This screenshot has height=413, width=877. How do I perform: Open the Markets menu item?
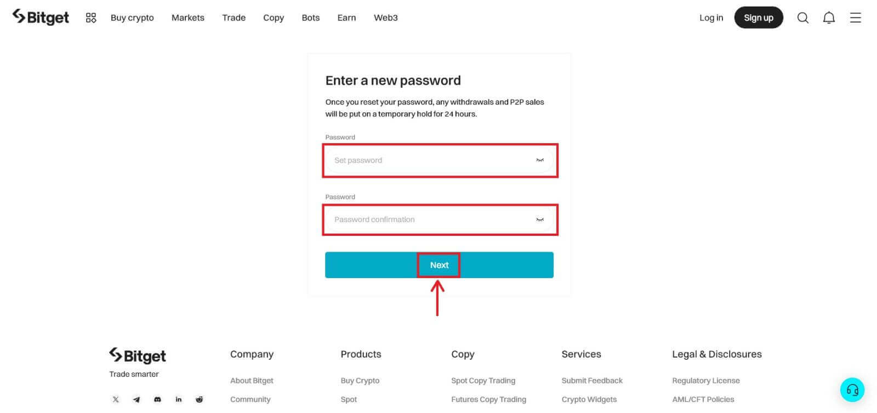(x=187, y=18)
